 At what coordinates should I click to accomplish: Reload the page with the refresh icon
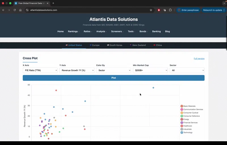pyautogui.click(x=15, y=10)
